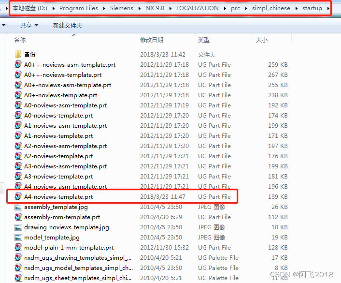
Task: Click image icon of model_template.jpg
Action: point(18,238)
